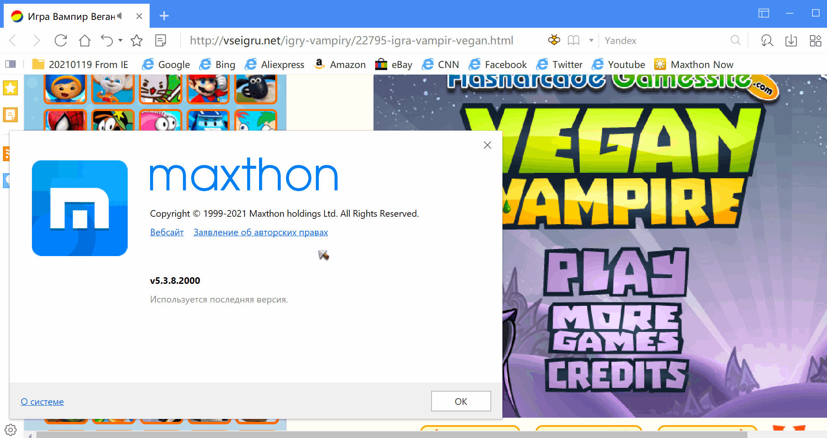
Task: Click the star to bookmark this page
Action: point(136,41)
